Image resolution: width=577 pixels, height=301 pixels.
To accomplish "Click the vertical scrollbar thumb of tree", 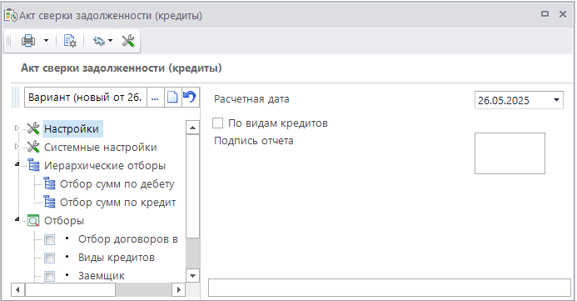I will tap(193, 187).
